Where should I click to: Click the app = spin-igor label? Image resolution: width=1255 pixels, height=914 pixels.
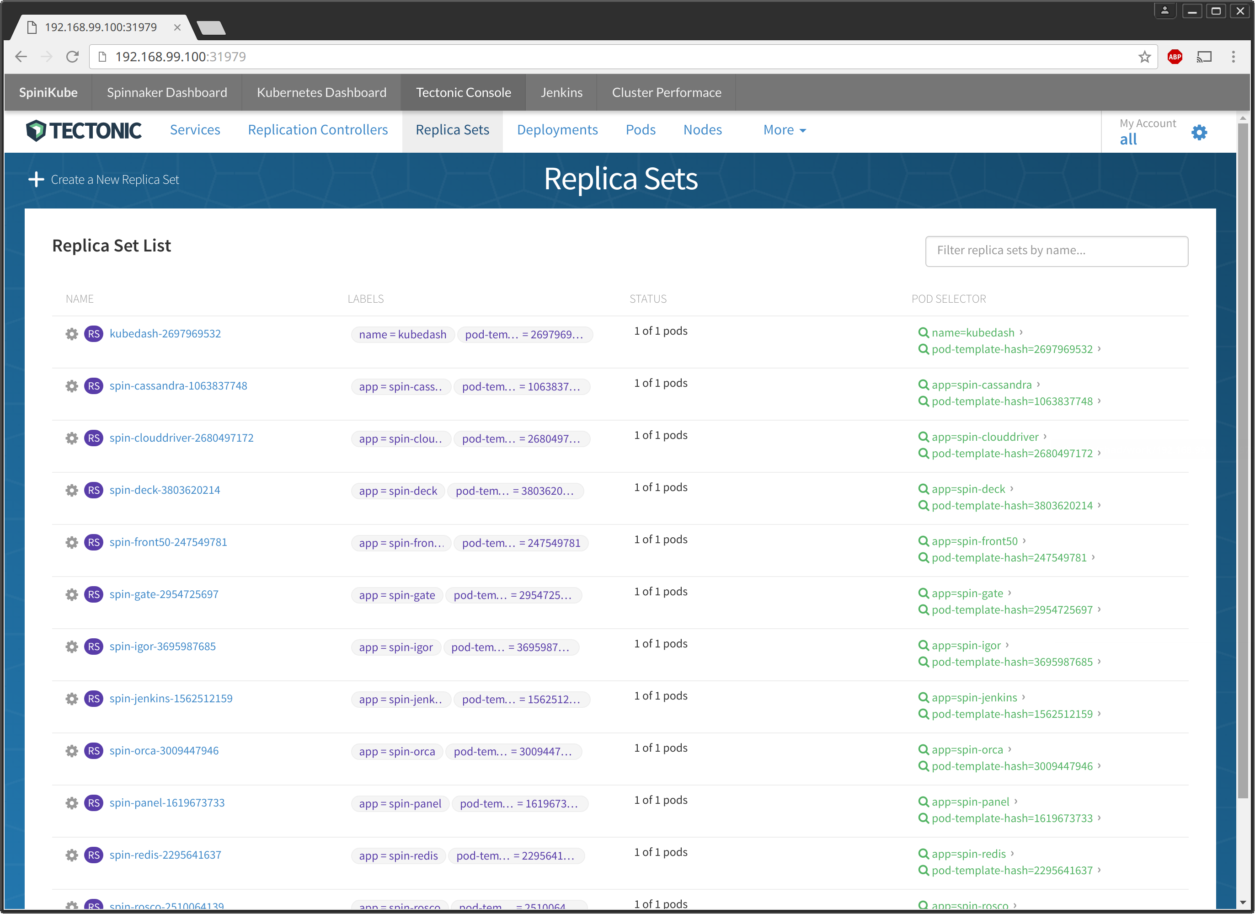click(x=395, y=647)
